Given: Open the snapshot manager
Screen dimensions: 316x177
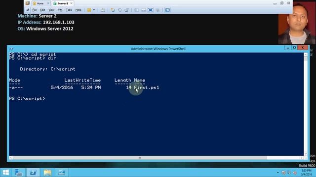Looking at the screenshot, I should coord(126,10).
